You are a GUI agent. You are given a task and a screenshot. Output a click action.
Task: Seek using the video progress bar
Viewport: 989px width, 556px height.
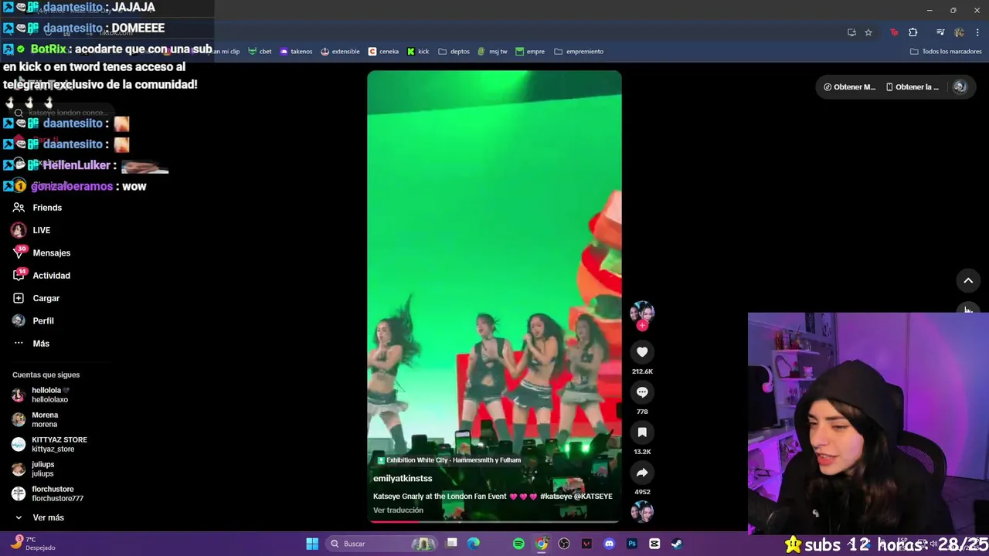(x=494, y=521)
